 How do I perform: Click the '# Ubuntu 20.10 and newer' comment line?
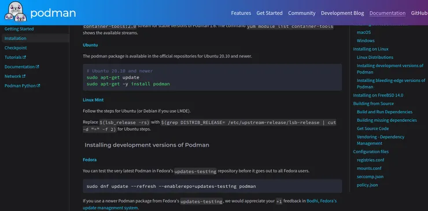coord(120,71)
